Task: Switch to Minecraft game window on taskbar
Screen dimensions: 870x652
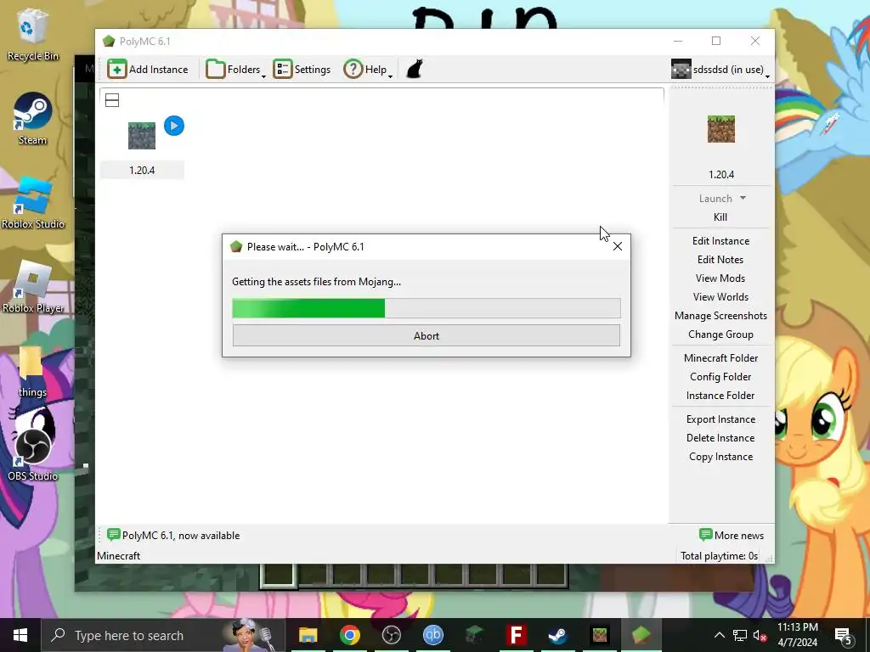Action: (x=599, y=635)
